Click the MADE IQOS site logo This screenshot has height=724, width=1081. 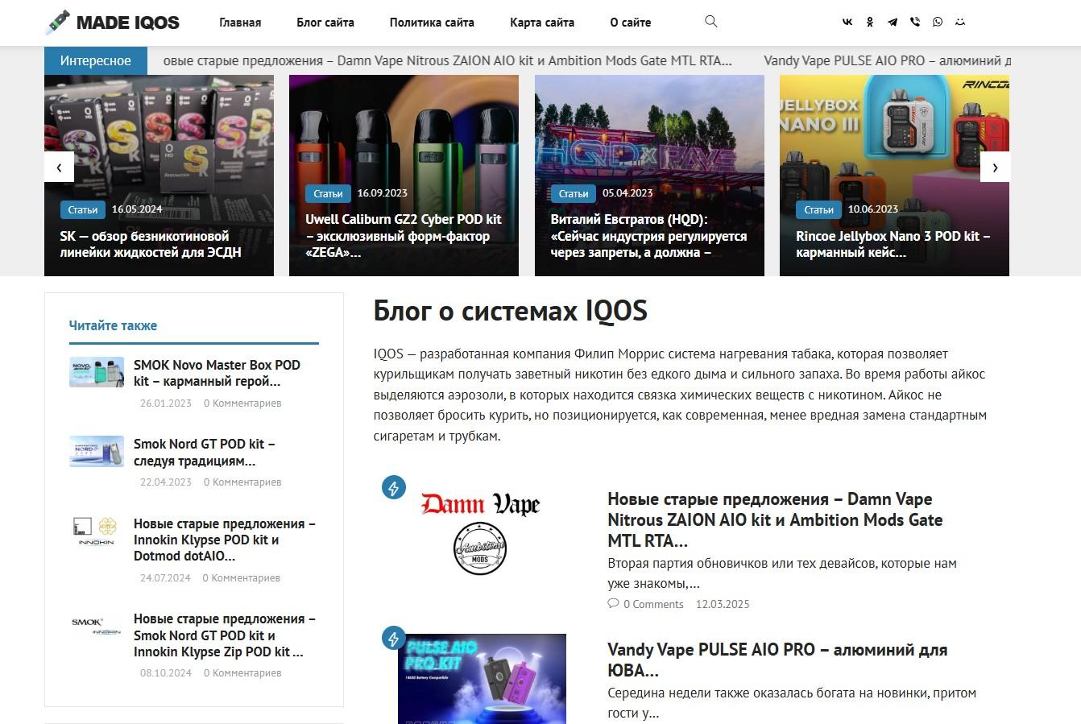(113, 23)
